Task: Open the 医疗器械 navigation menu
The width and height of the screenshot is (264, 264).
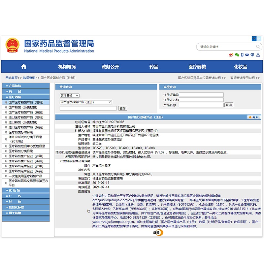Action: coord(197,67)
